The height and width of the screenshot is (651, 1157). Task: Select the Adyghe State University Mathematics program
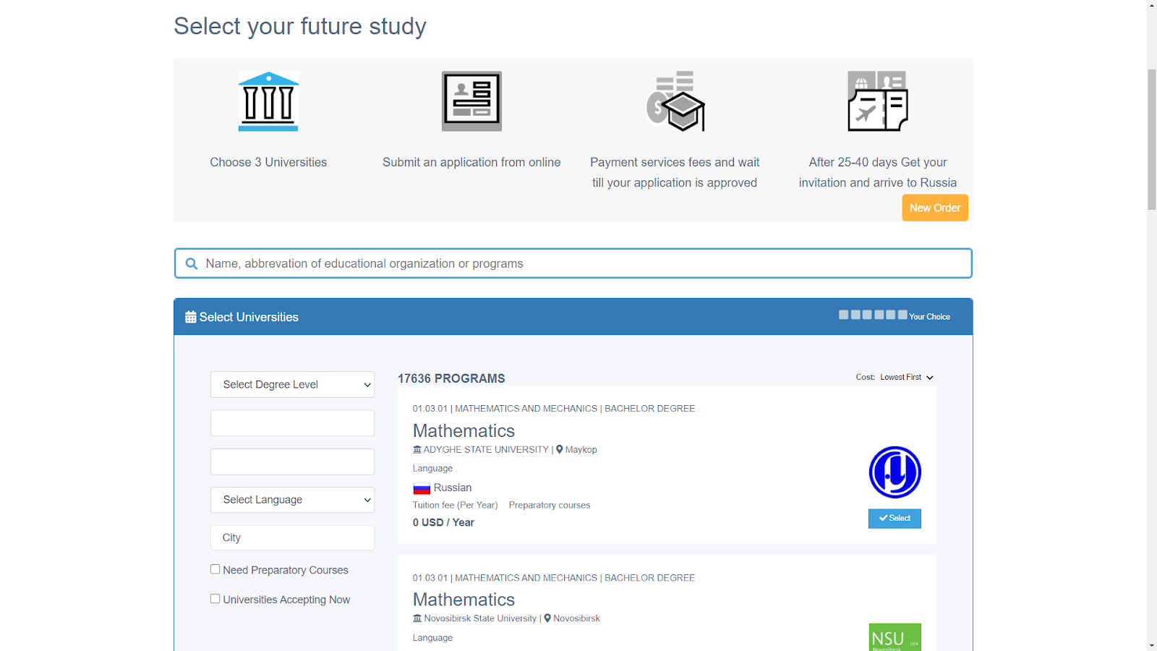895,519
